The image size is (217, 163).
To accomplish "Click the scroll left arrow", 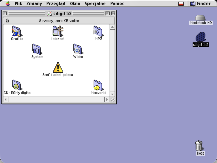I will [6, 99].
